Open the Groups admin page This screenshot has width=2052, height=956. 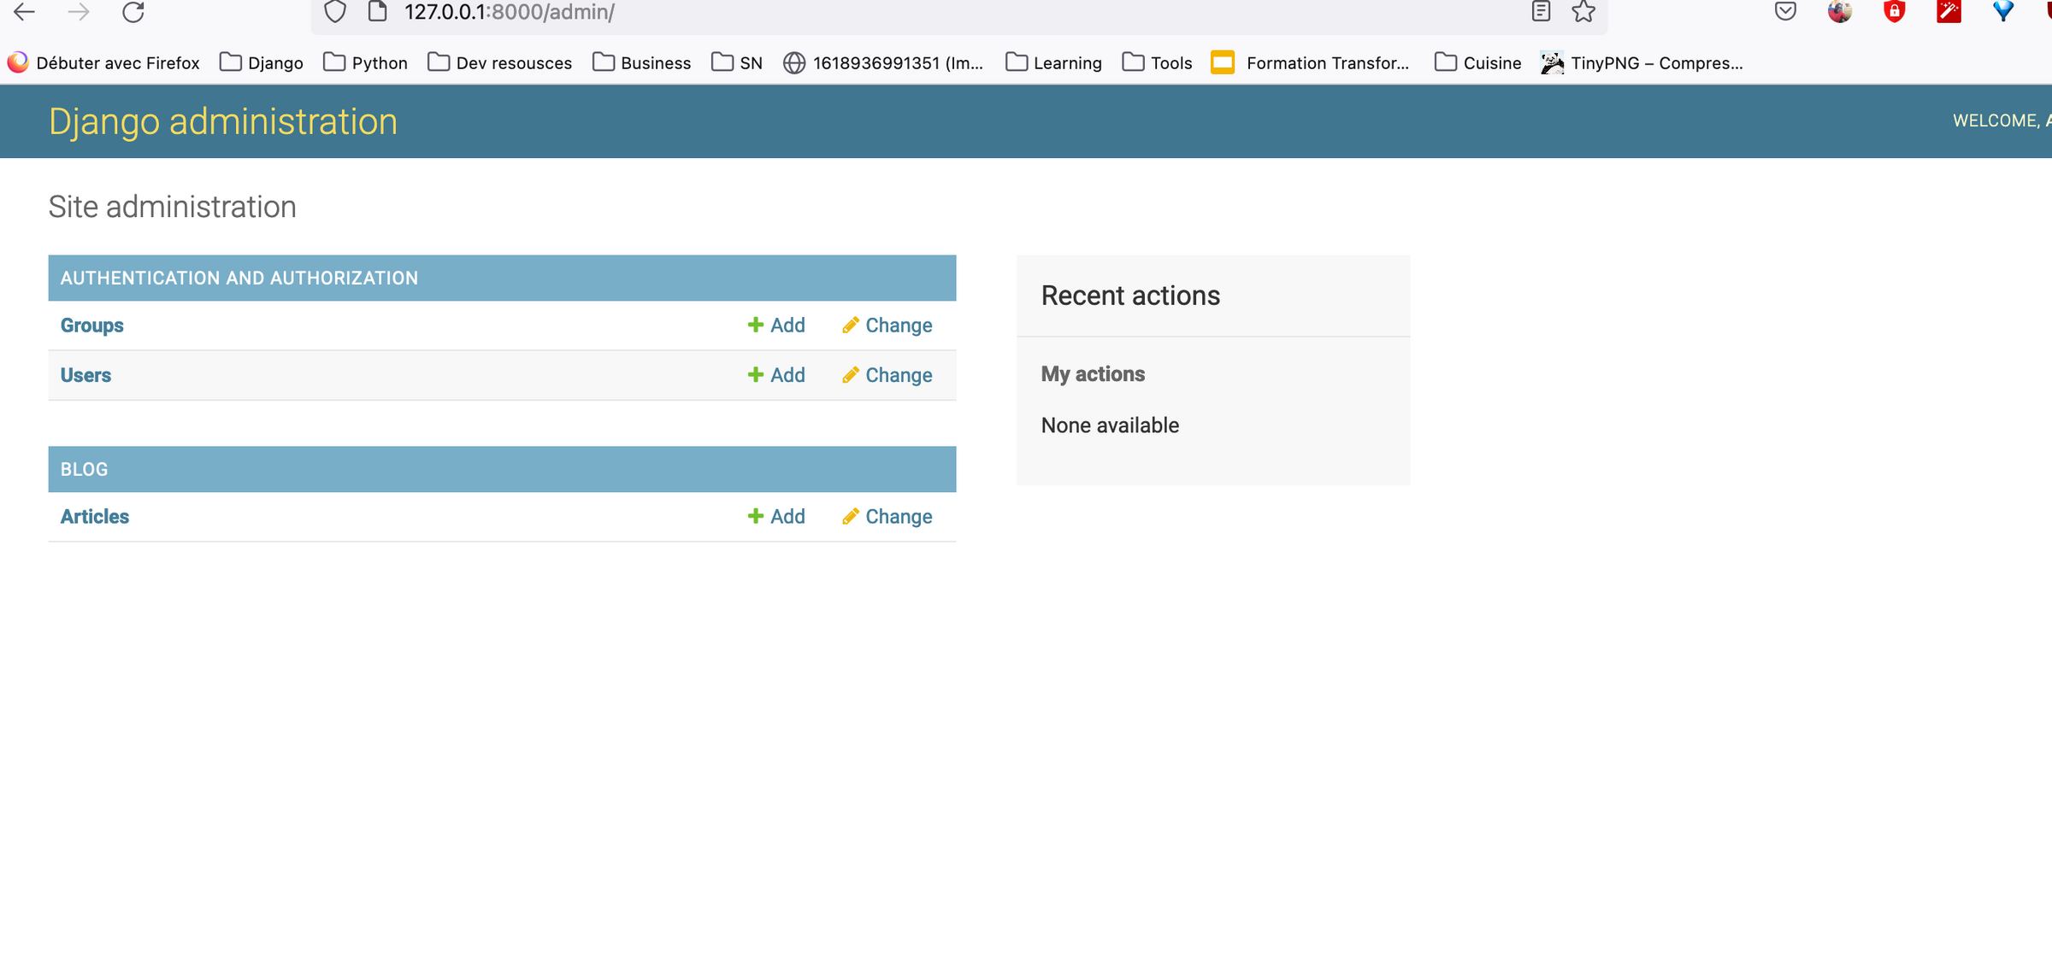[x=91, y=325]
